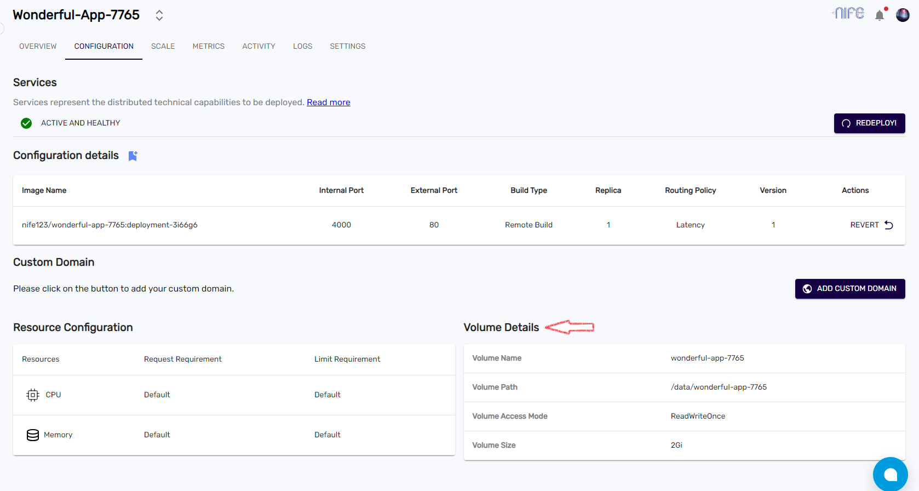The height and width of the screenshot is (491, 919).
Task: Click Add Custom Domain button
Action: pos(849,289)
